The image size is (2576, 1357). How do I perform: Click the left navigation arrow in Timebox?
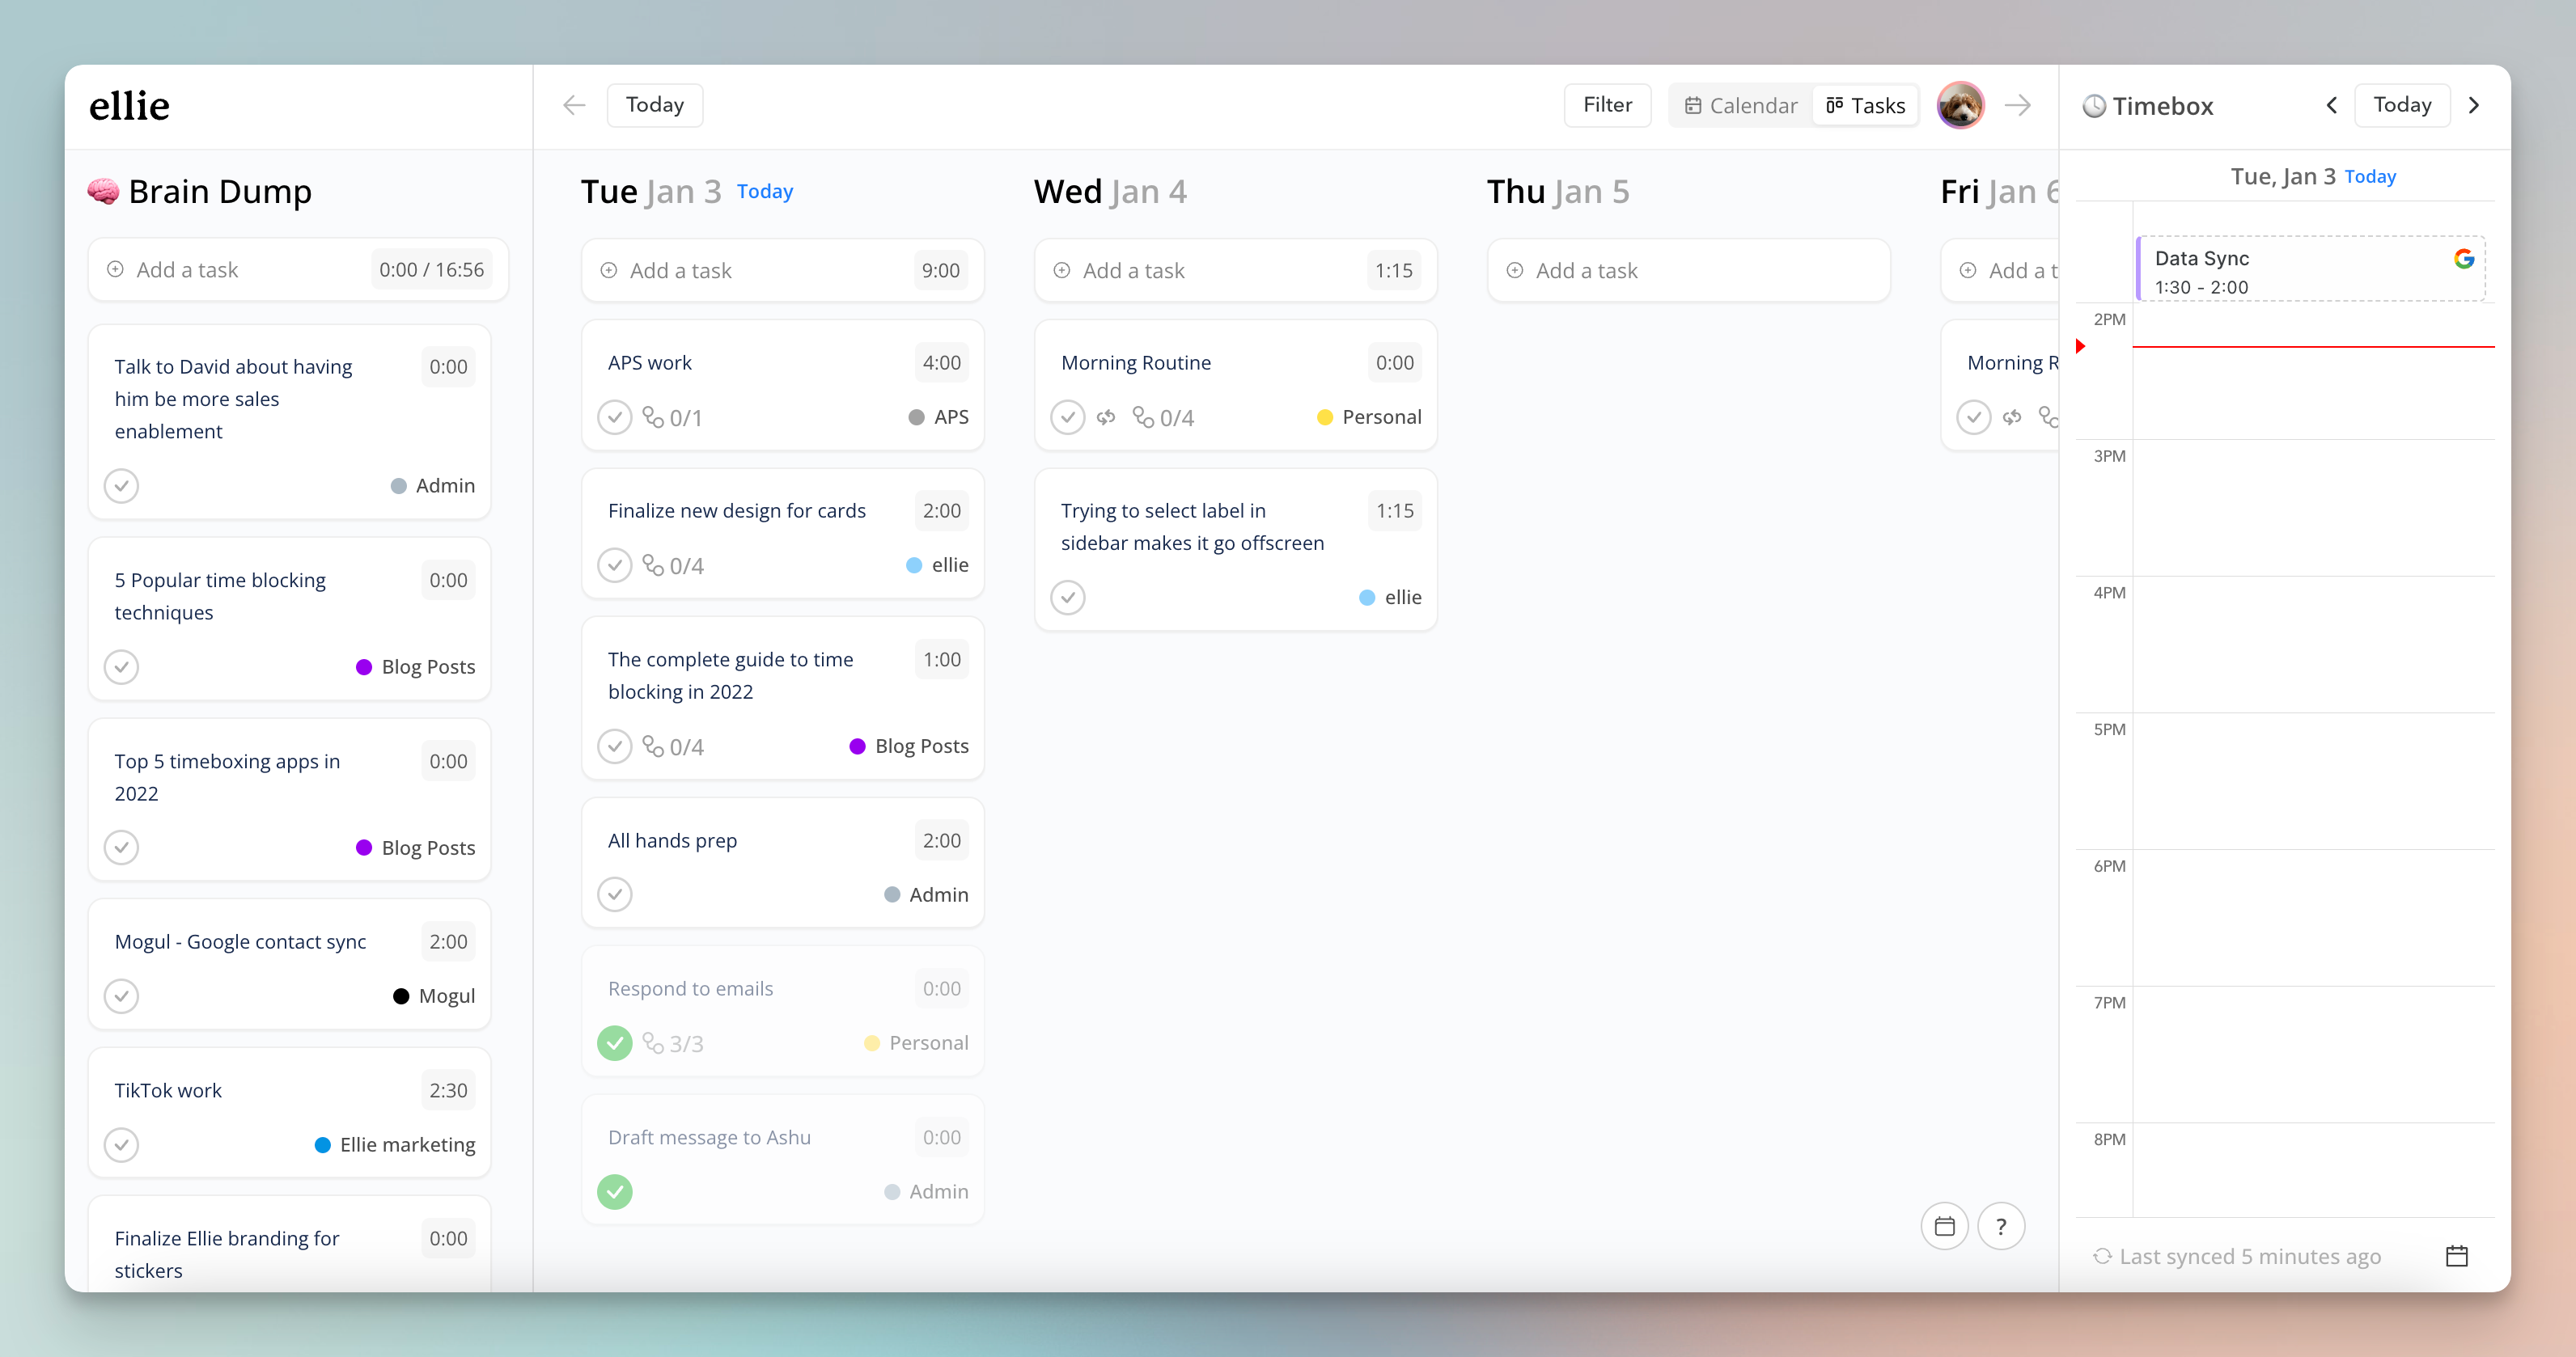[2334, 106]
